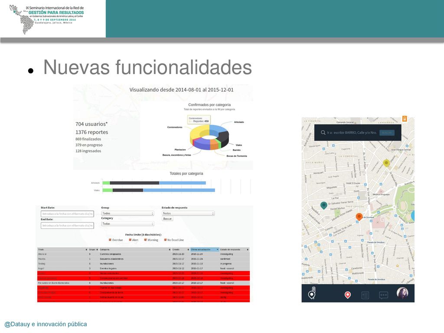Click the 'confirmed' status cell
The width and height of the screenshot is (444, 333).
pyautogui.click(x=225, y=259)
